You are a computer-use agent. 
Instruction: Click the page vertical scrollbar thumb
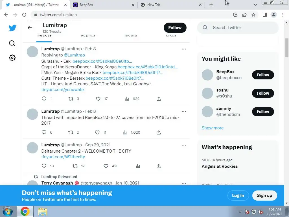(286, 48)
